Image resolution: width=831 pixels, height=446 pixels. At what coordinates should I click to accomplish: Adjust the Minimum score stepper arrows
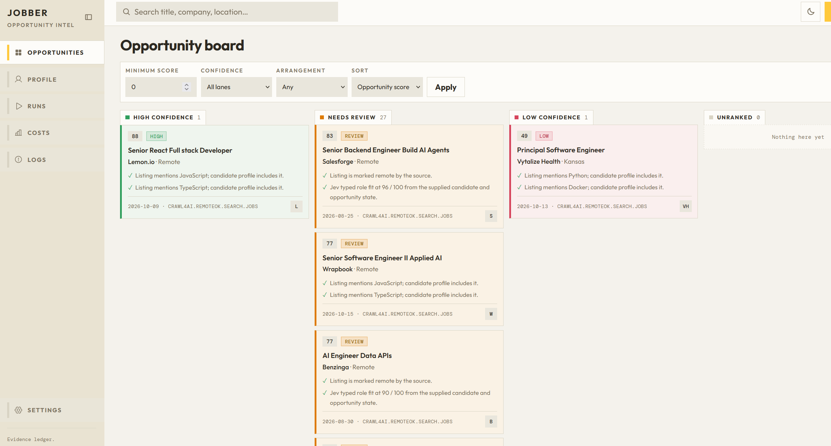pyautogui.click(x=186, y=87)
